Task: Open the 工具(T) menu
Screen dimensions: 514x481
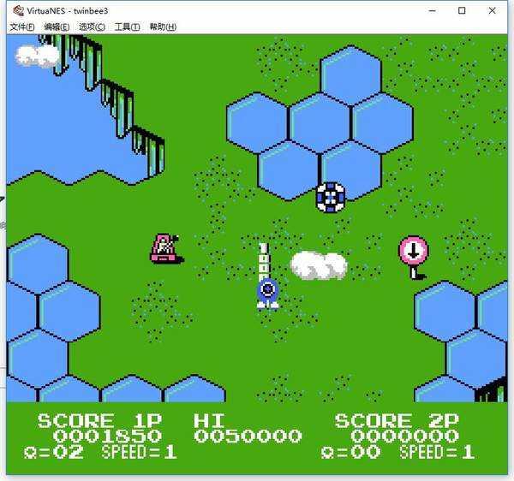Action: (127, 27)
